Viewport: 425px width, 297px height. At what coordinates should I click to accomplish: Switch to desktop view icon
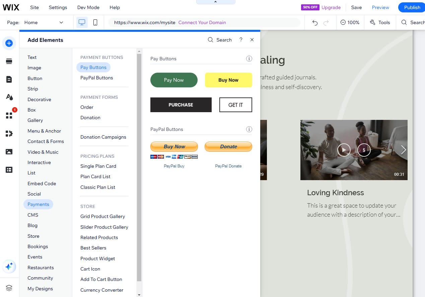(82, 22)
